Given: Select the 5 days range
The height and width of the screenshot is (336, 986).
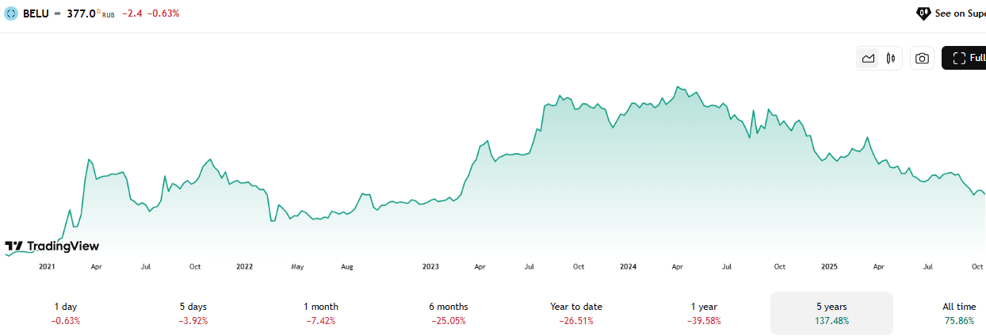Looking at the screenshot, I should [x=193, y=313].
